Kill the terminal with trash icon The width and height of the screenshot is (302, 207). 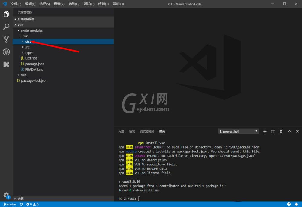pos(281,131)
